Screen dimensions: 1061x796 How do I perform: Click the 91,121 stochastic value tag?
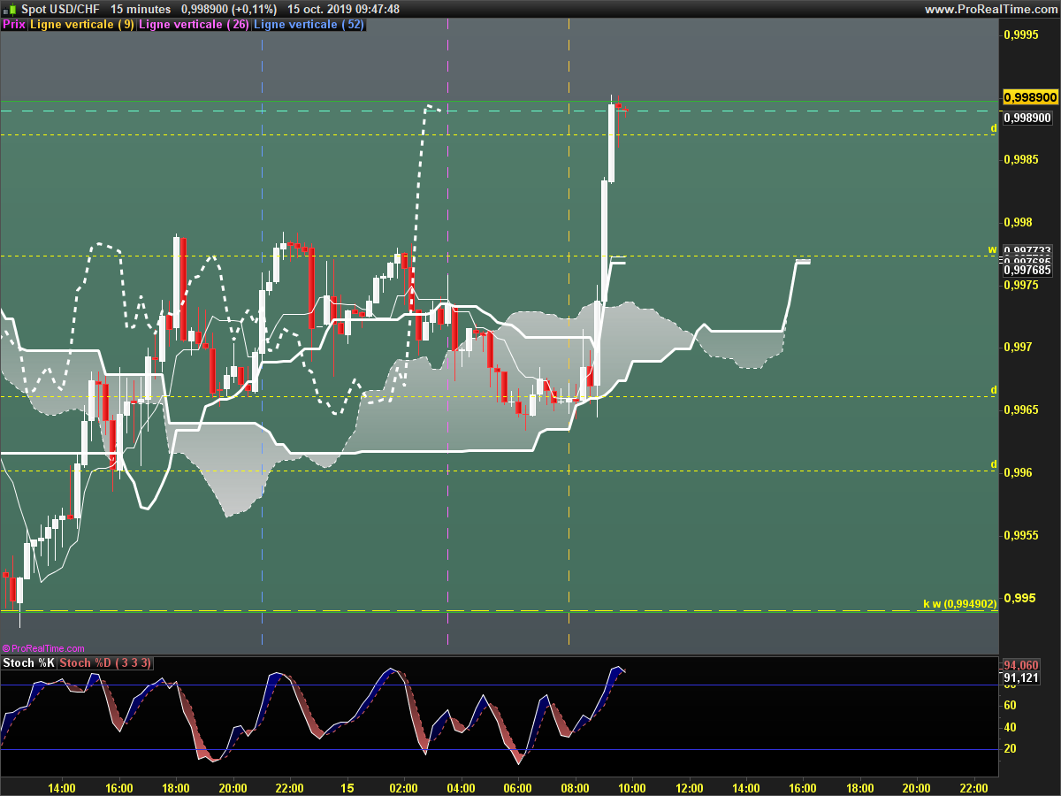click(1021, 678)
